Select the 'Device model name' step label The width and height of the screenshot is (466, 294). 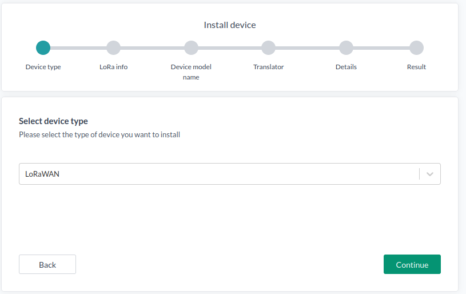pyautogui.click(x=191, y=71)
